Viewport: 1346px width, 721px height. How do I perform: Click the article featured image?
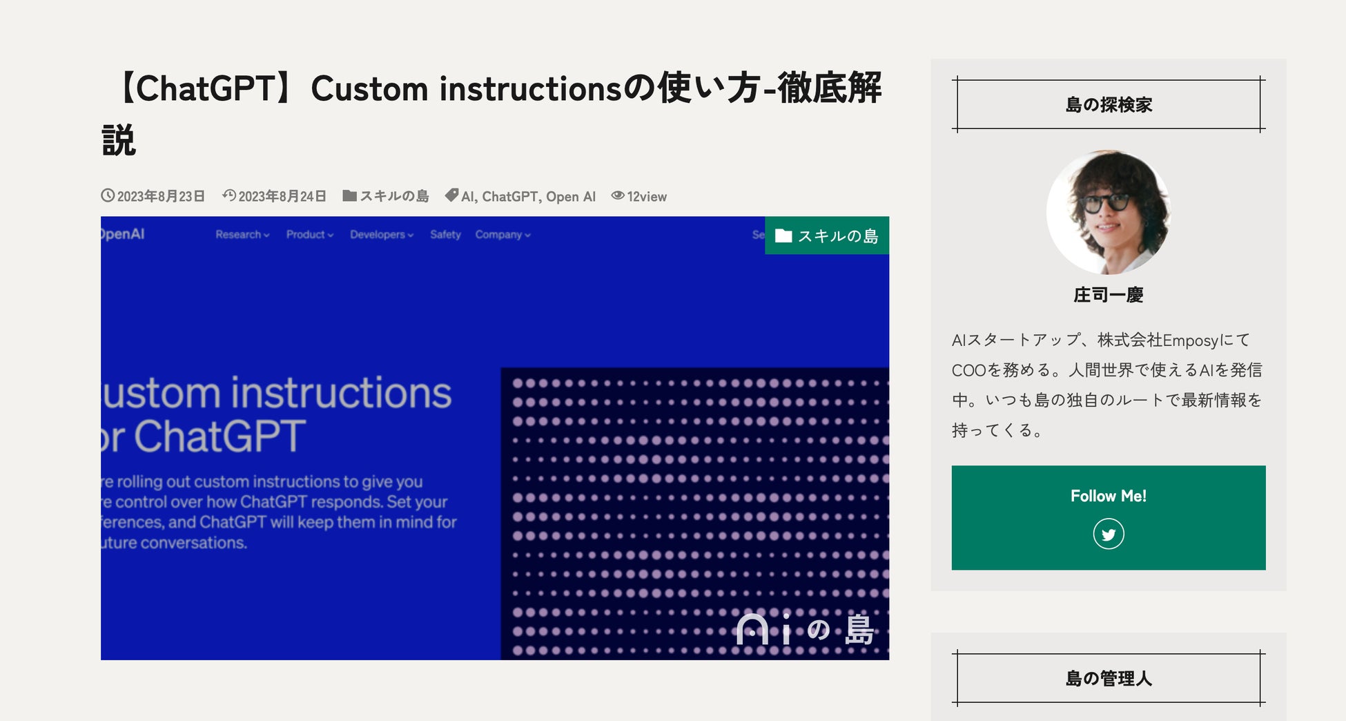coord(495,438)
